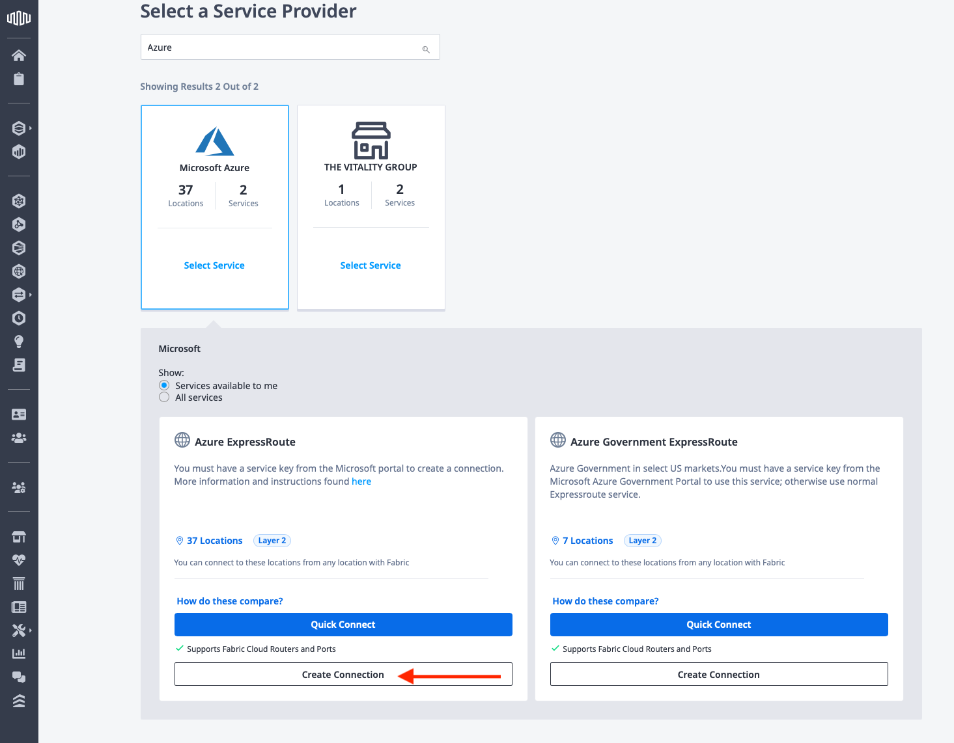Expand the stacked-layers sidebar submenu arrow
The height and width of the screenshot is (743, 954).
[31, 128]
